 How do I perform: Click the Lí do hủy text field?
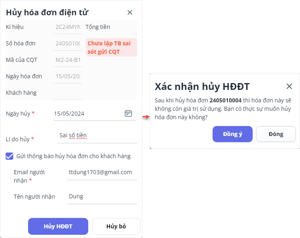coord(97,136)
